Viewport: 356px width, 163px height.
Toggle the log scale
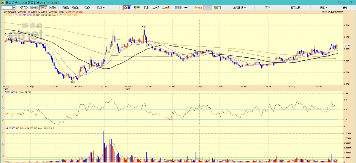tap(198, 7)
